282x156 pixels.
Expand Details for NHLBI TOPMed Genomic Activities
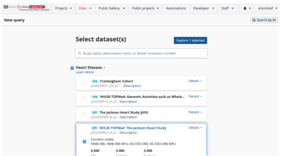(195, 97)
